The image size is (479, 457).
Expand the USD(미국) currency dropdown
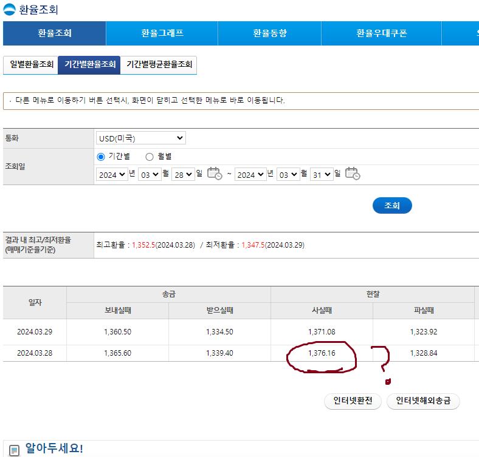coord(140,138)
